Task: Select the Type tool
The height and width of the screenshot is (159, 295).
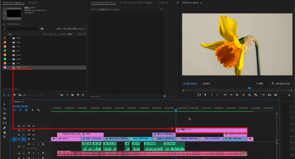Action: (5, 137)
